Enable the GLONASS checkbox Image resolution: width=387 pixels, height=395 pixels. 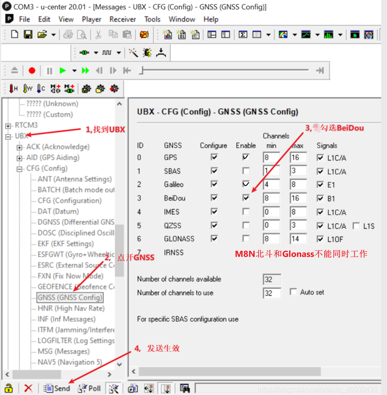point(246,239)
